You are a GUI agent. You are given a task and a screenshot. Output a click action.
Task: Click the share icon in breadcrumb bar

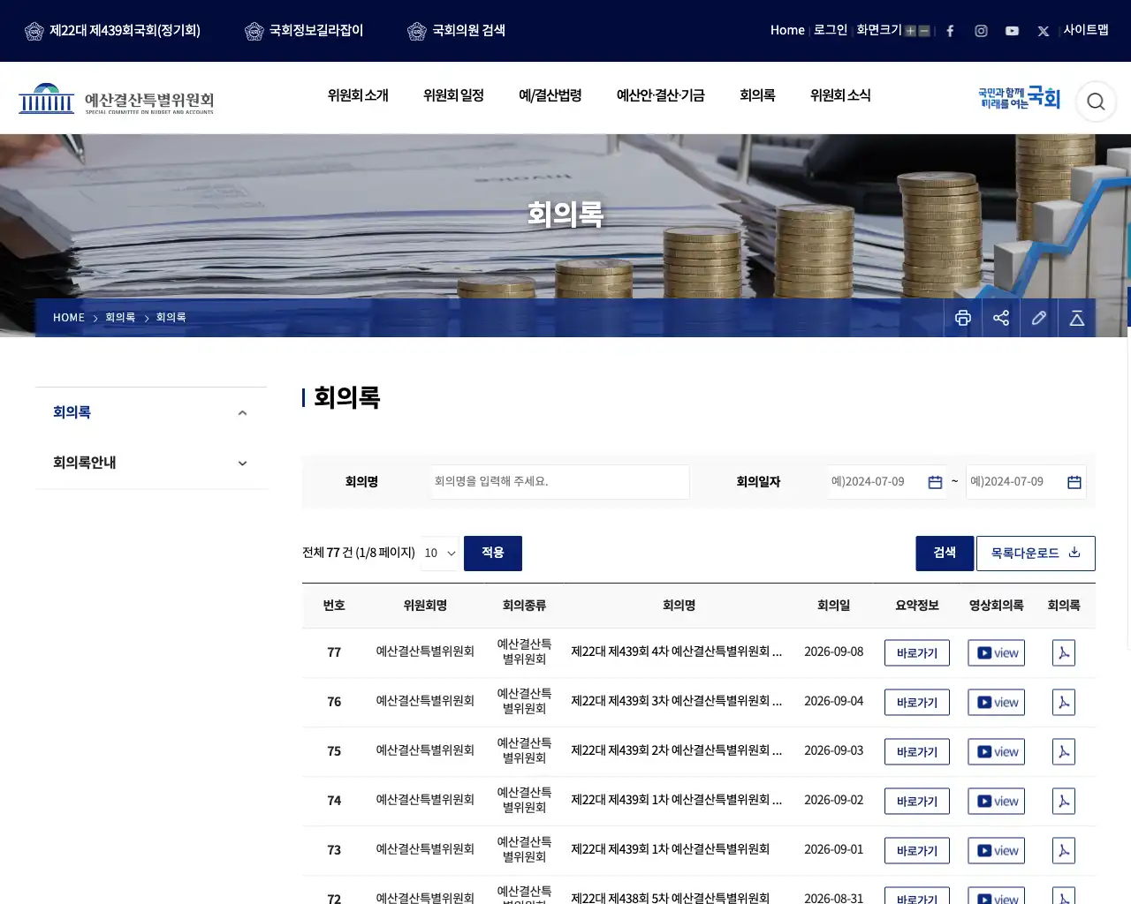point(1001,318)
